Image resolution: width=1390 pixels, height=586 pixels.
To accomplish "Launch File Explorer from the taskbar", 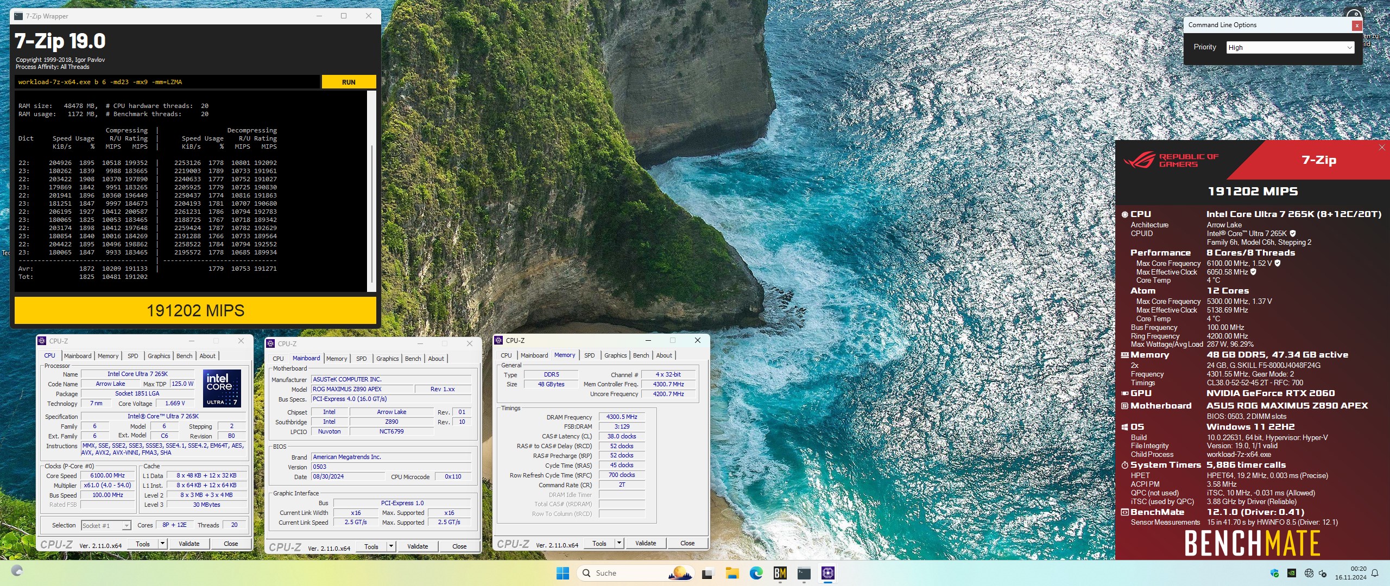I will click(732, 573).
